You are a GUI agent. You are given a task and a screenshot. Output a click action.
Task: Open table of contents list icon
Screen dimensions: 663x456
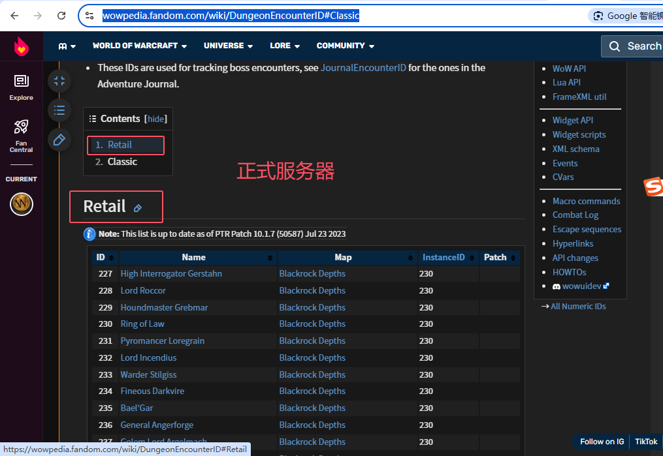pyautogui.click(x=59, y=111)
